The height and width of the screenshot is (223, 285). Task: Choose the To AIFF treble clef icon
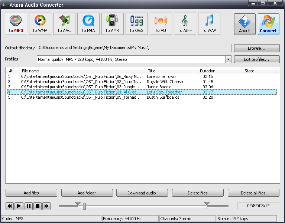coord(185,24)
